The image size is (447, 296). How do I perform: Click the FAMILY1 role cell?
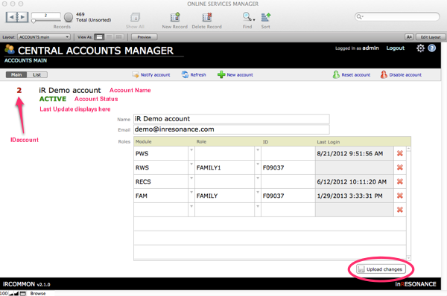click(225, 167)
